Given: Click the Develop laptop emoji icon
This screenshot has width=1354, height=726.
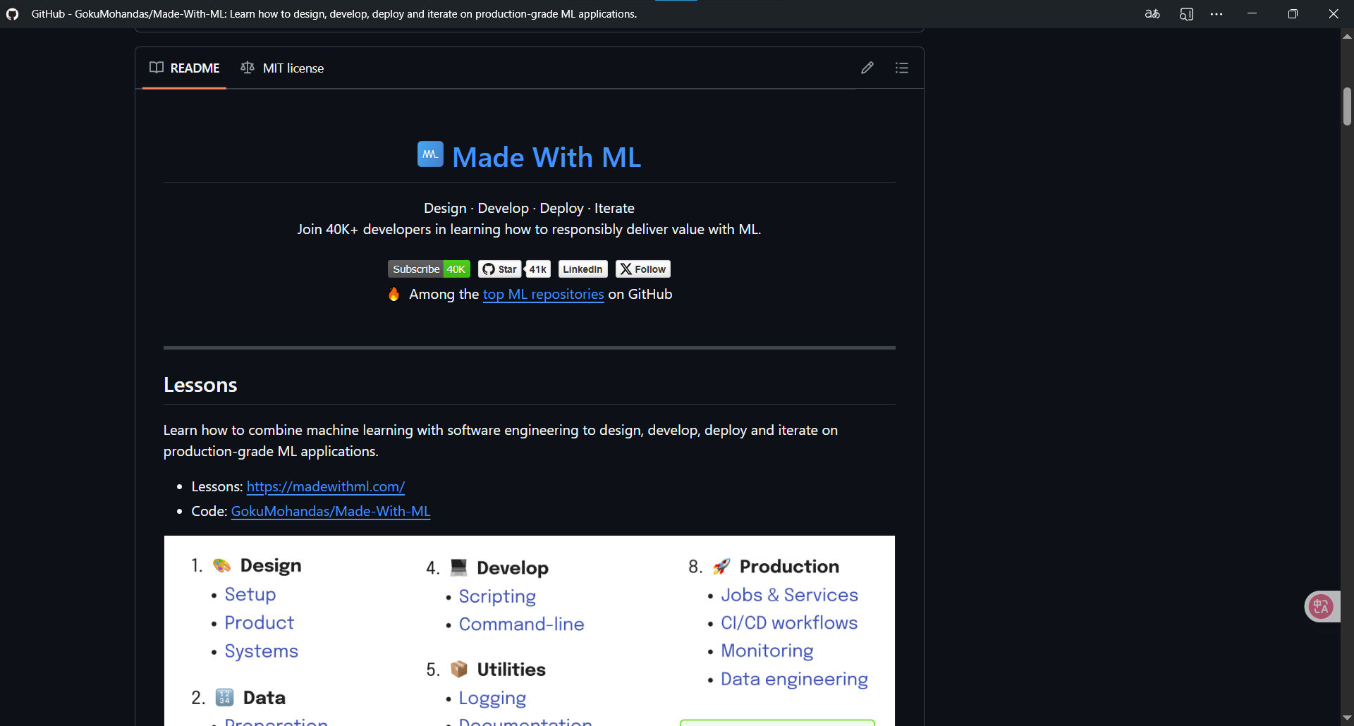Looking at the screenshot, I should 459,567.
